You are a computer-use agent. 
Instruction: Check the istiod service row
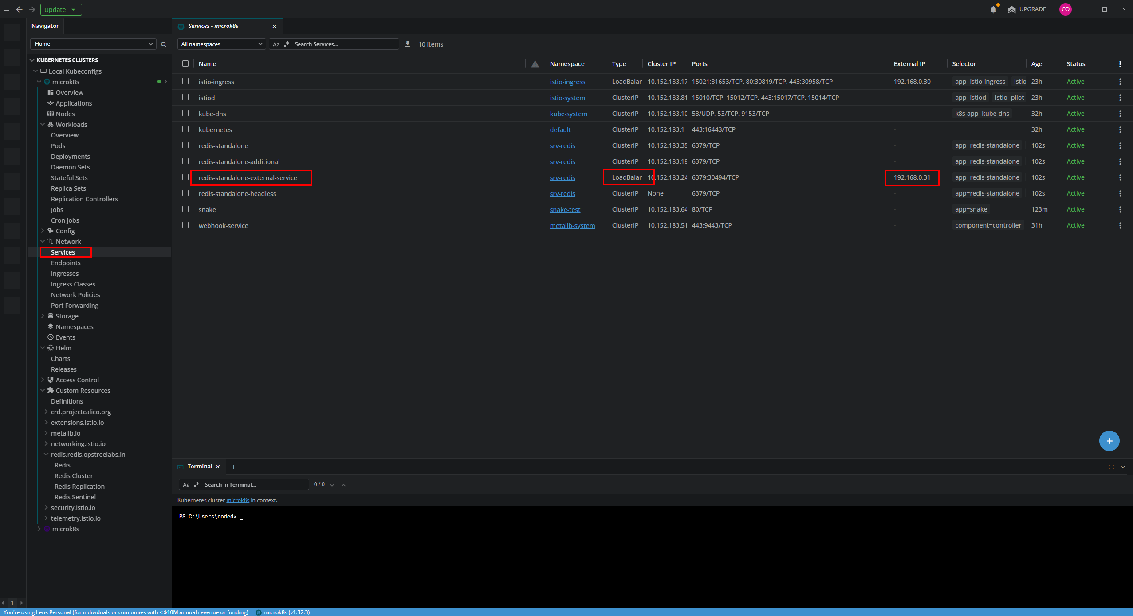pyautogui.click(x=185, y=97)
